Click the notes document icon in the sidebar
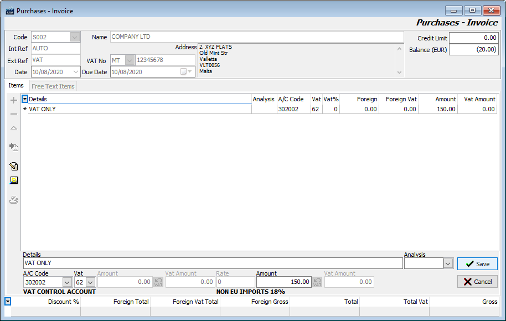 (13, 166)
